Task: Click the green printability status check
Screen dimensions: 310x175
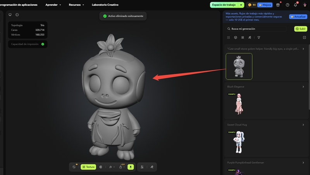Action: coord(43,44)
